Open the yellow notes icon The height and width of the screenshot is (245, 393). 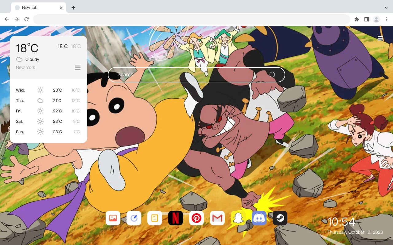coord(155,218)
